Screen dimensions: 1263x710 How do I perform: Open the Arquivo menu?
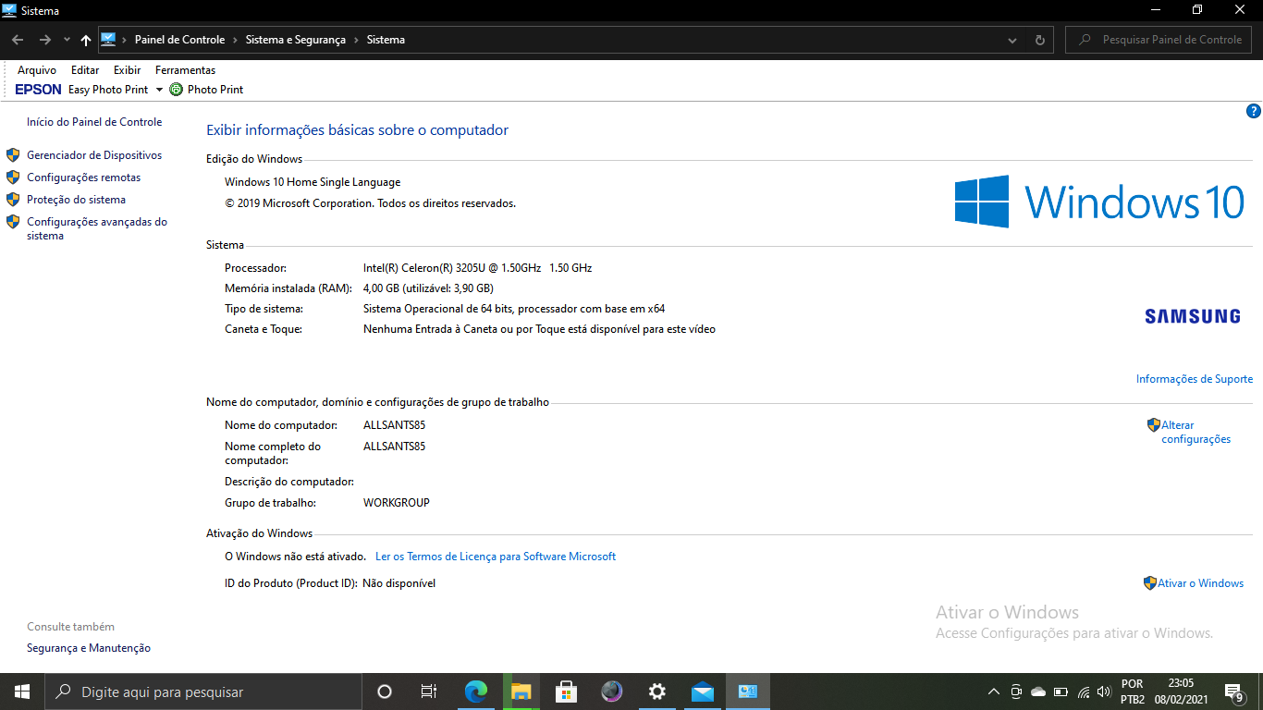coord(37,70)
